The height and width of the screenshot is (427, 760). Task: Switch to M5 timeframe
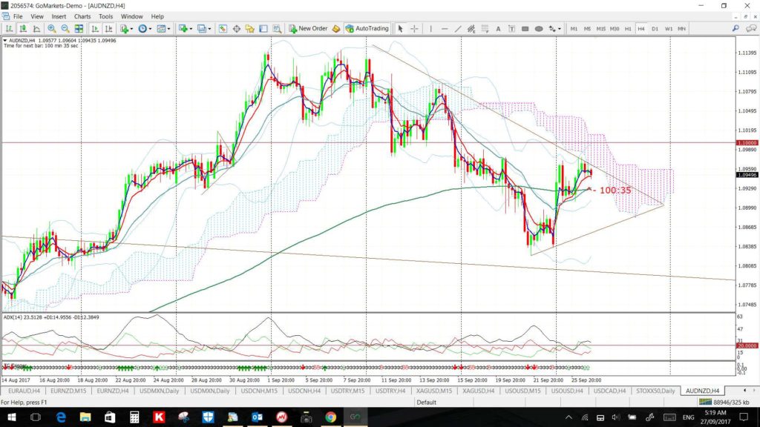pyautogui.click(x=588, y=29)
